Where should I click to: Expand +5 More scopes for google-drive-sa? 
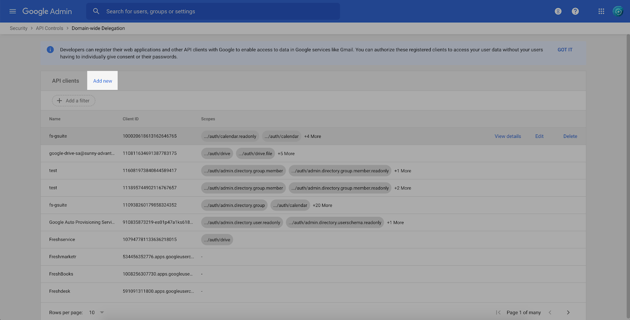(286, 154)
